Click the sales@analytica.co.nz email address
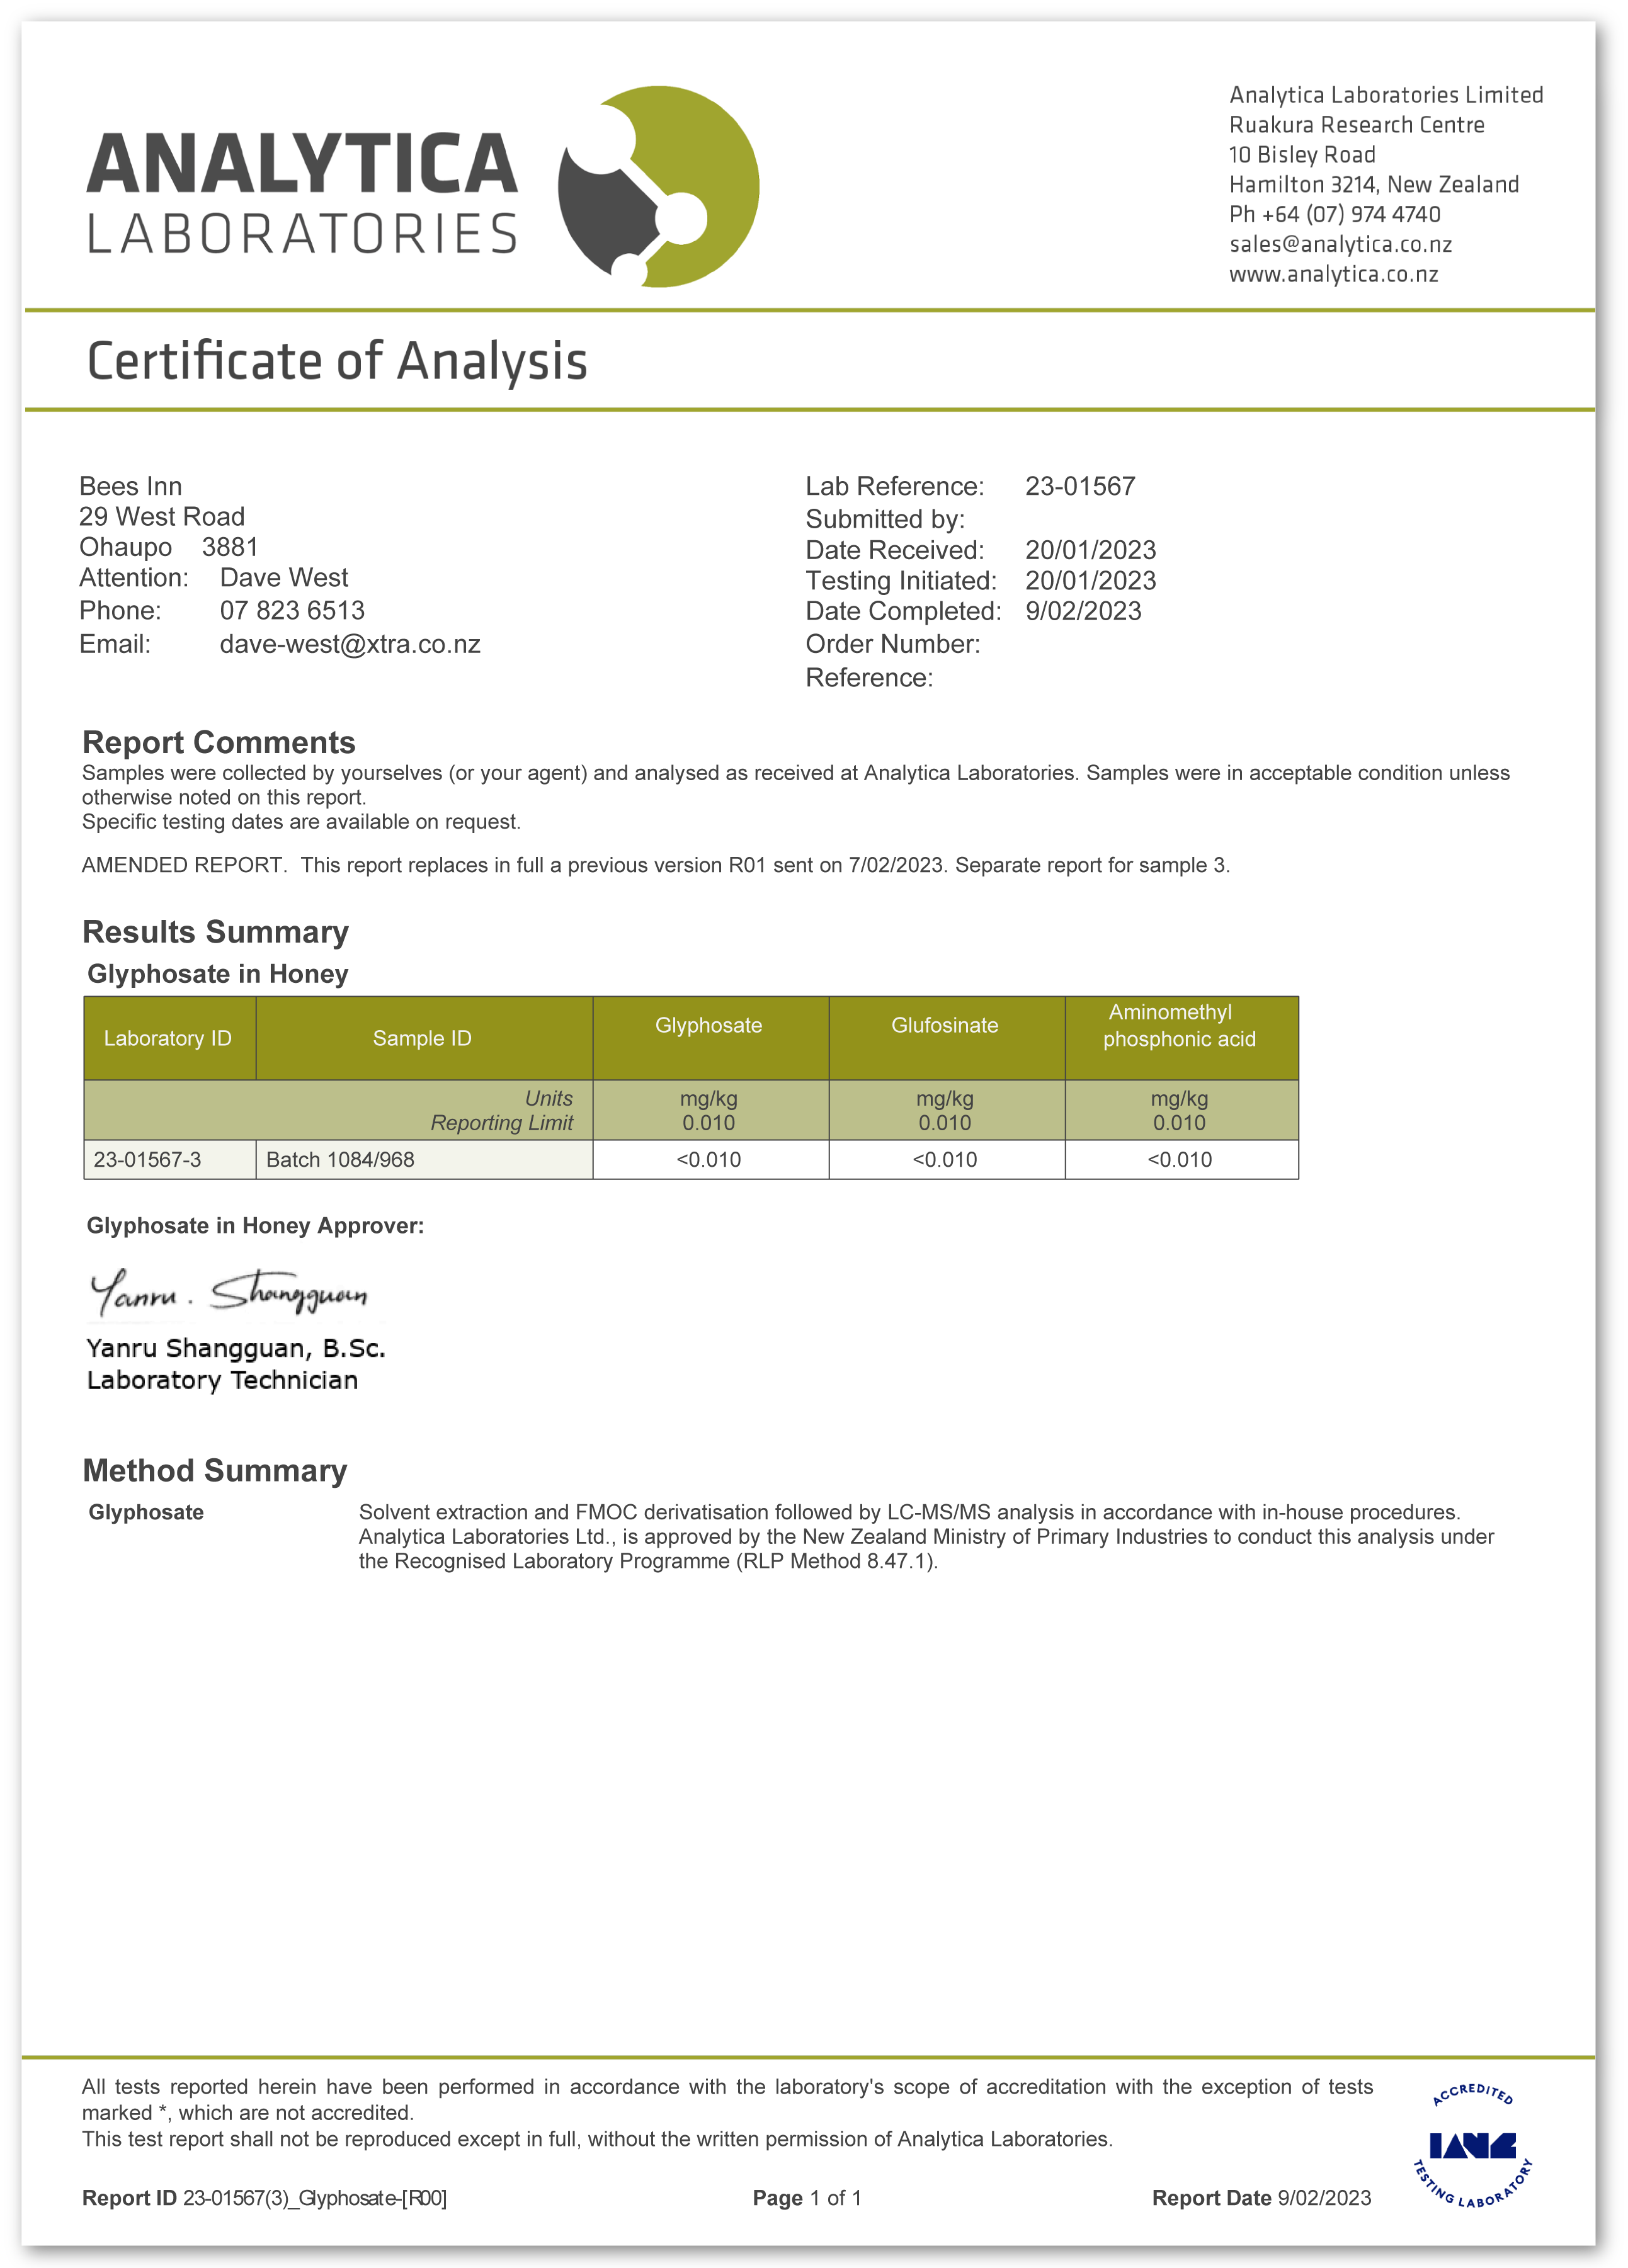The height and width of the screenshot is (2268, 1628). [1340, 244]
